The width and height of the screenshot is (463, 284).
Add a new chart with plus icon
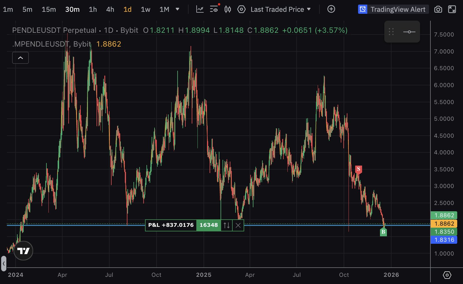[x=331, y=9]
